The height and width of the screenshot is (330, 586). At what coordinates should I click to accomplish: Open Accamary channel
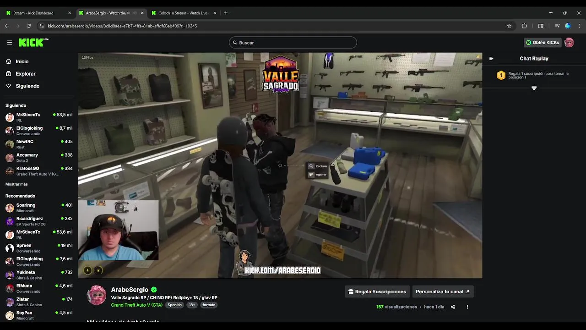(39, 158)
